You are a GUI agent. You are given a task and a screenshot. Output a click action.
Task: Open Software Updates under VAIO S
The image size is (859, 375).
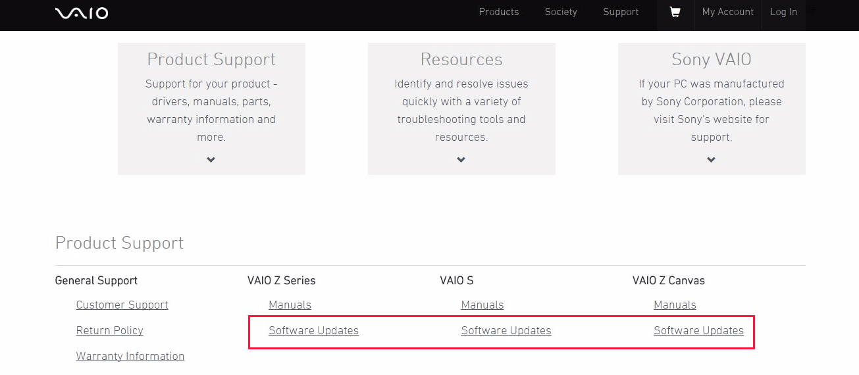coord(506,330)
